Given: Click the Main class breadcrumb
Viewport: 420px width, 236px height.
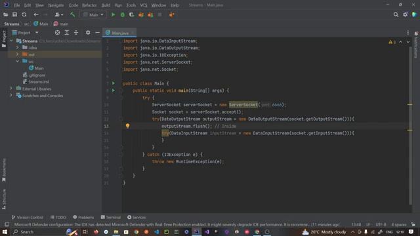Looking at the screenshot, I should (x=41, y=24).
